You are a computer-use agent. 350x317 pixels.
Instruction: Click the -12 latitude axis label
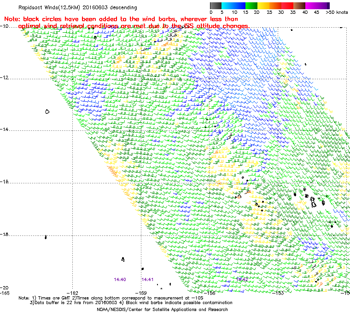tap(4, 77)
